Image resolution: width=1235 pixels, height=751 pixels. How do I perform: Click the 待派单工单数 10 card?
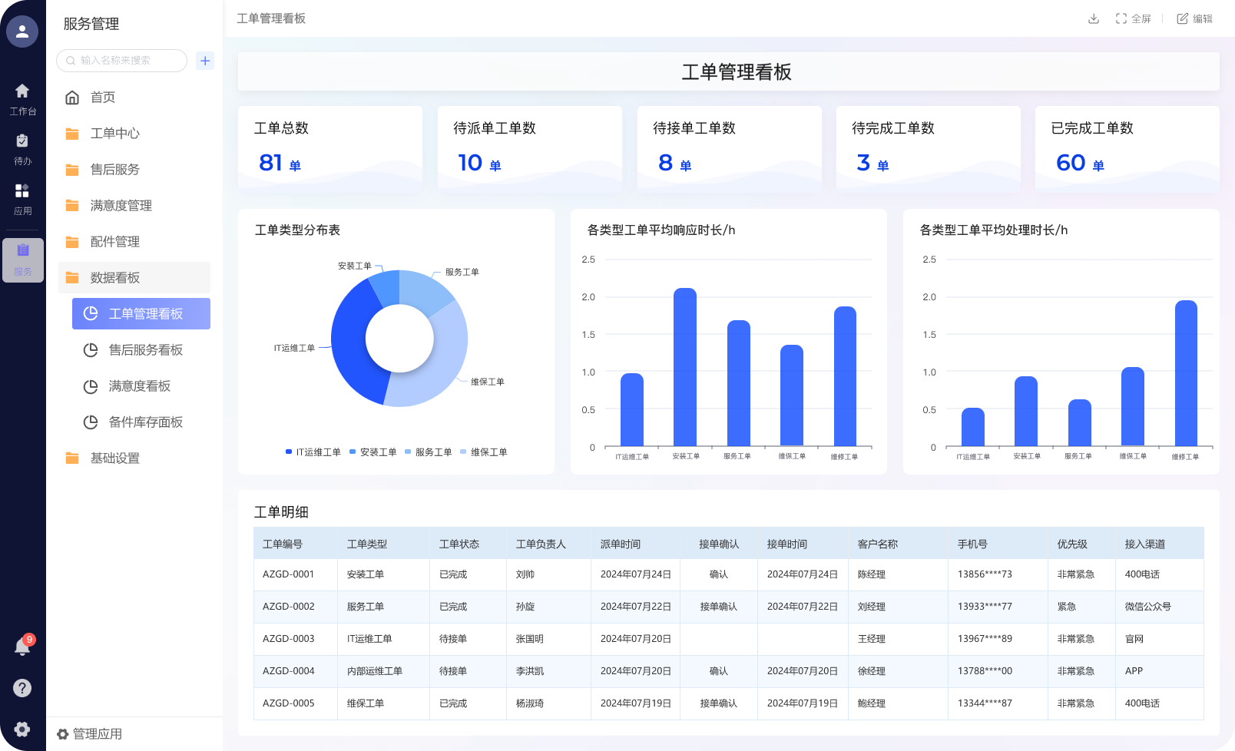(x=530, y=148)
